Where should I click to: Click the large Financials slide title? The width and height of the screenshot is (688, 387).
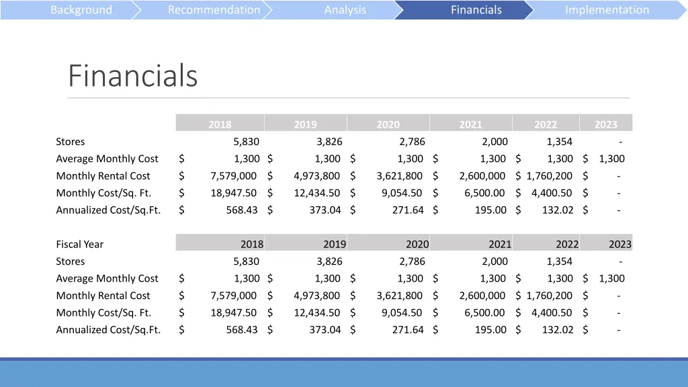[133, 75]
